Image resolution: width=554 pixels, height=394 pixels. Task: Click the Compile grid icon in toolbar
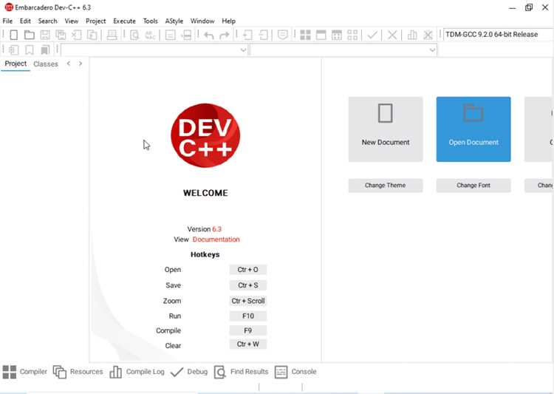305,35
